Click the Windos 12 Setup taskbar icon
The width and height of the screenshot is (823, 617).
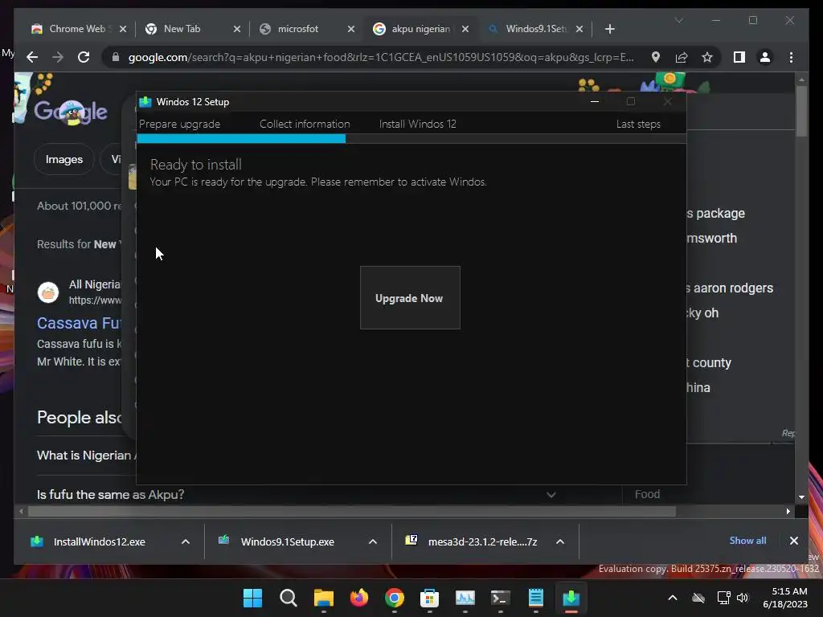click(571, 598)
